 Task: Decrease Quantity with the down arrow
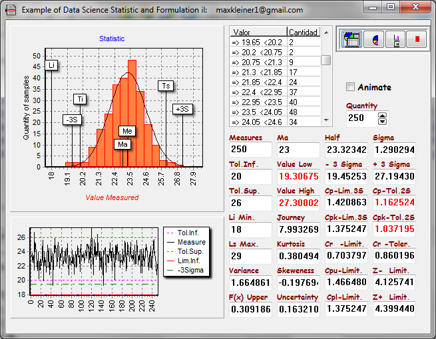382,121
